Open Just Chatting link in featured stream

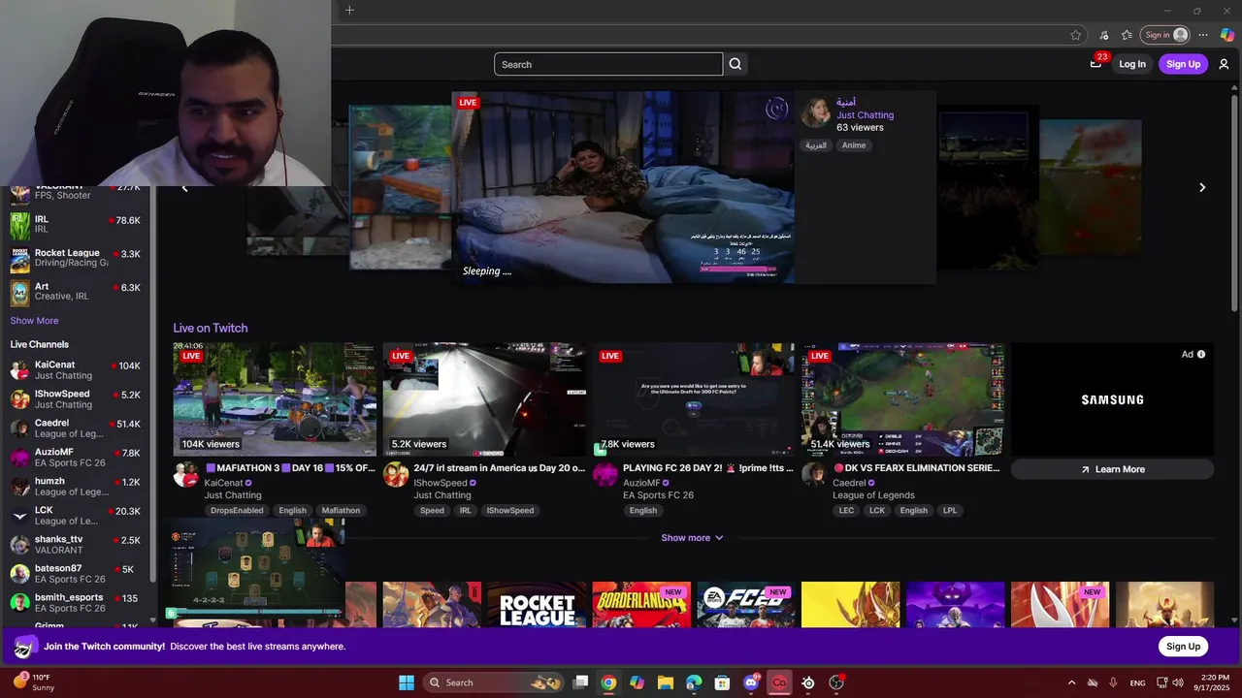click(865, 114)
